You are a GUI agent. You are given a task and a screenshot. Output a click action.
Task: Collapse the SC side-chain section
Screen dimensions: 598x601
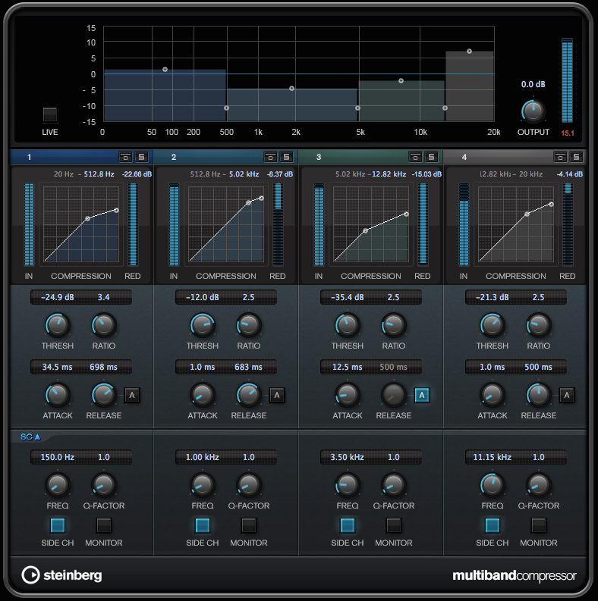click(x=30, y=437)
